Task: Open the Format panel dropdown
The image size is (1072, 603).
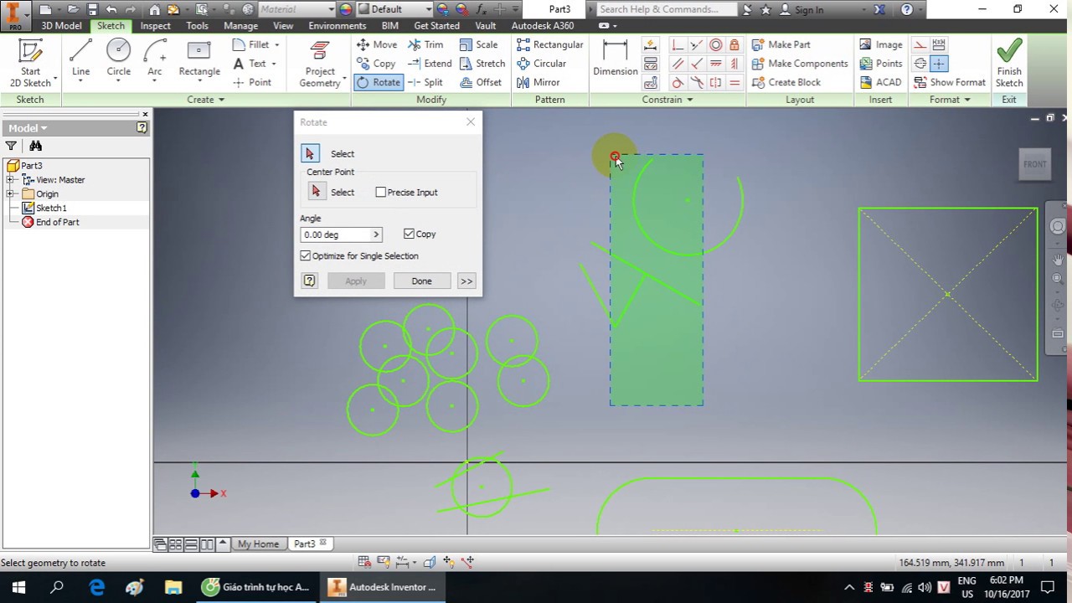Action: point(950,100)
